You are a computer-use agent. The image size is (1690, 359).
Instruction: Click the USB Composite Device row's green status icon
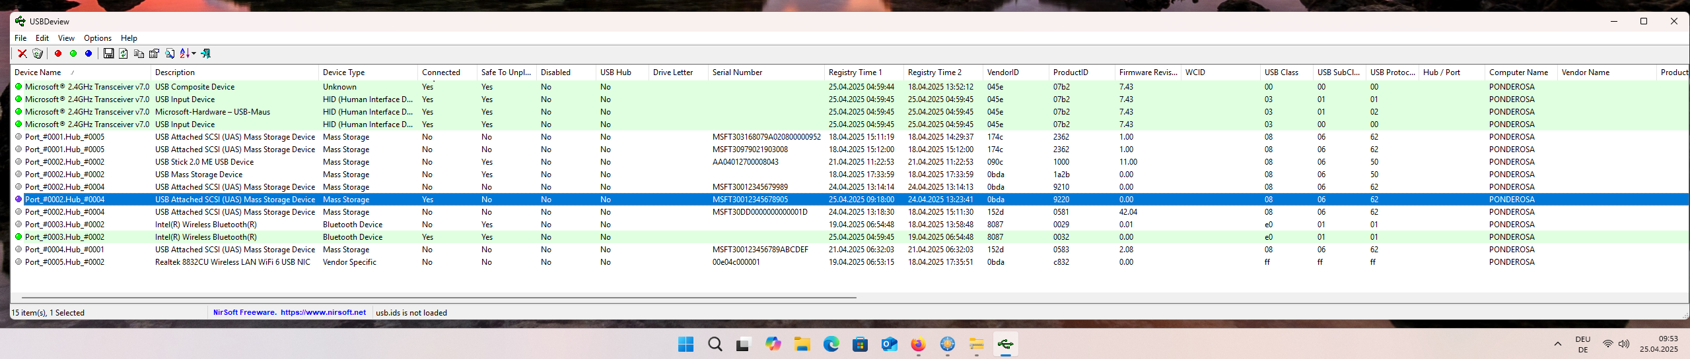(18, 87)
